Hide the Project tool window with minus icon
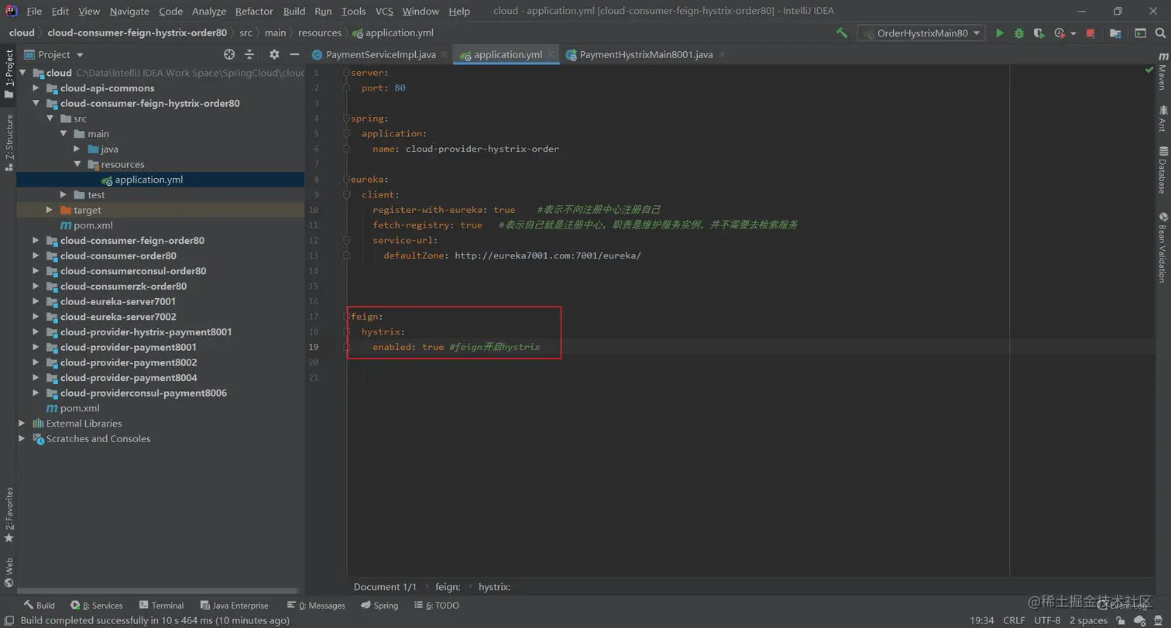The height and width of the screenshot is (628, 1171). tap(294, 54)
